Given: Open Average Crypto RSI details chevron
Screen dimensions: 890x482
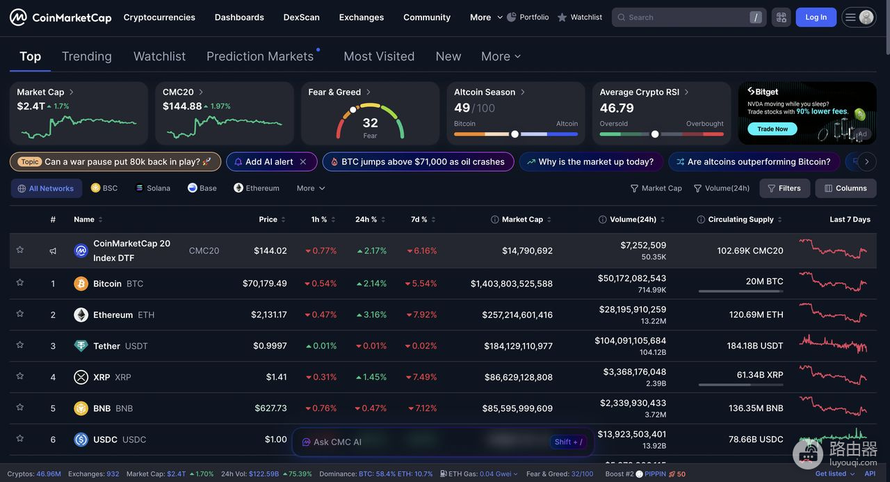Looking at the screenshot, I should point(686,92).
